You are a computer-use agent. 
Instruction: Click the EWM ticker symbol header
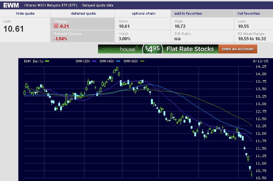click(11, 5)
